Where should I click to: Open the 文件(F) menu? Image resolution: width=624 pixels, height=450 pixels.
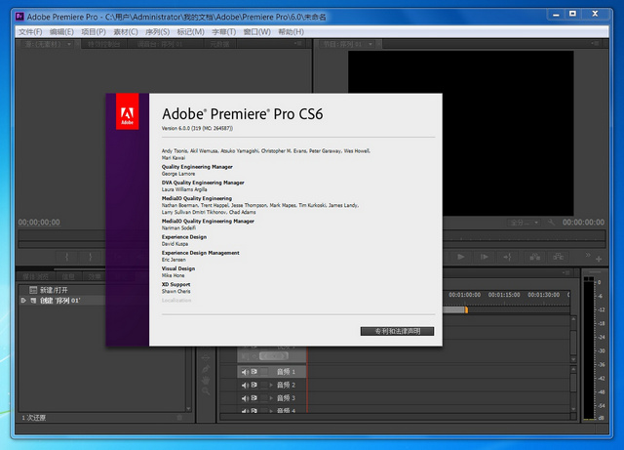pyautogui.click(x=30, y=31)
